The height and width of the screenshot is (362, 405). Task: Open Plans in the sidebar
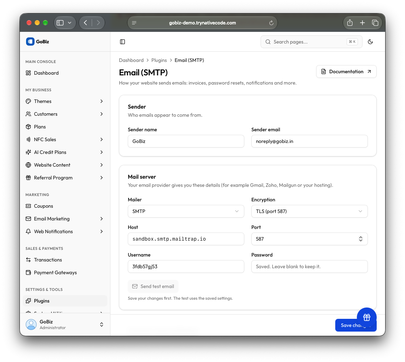[65, 127]
